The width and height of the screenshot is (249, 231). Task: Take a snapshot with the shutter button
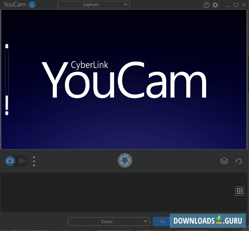(x=125, y=160)
